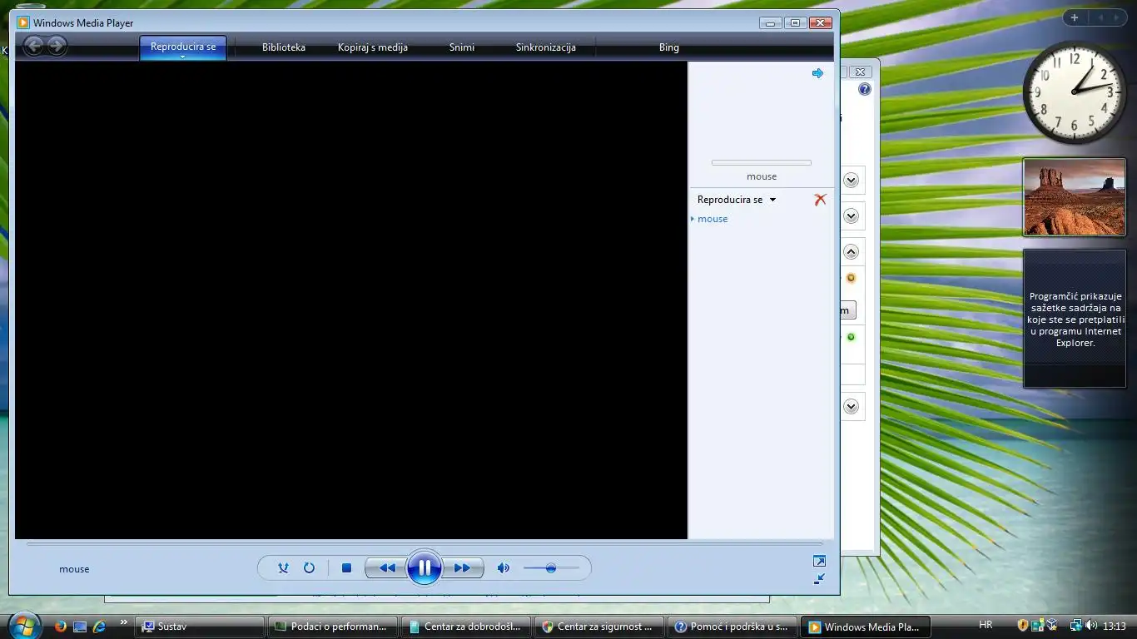Open Kopiraj s medija tab
The image size is (1137, 639).
(373, 47)
